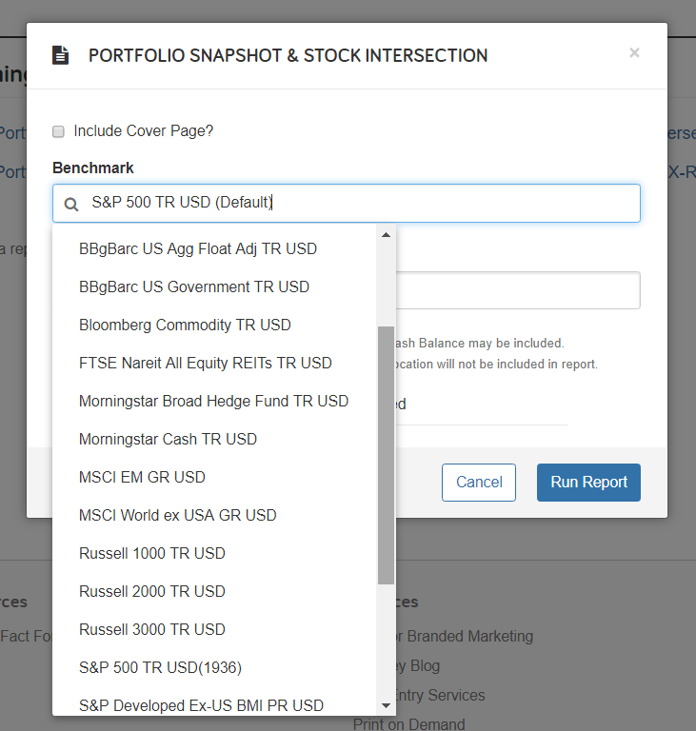Close the Portfolio Snapshot dialog with X
Screen dimensions: 696x731
coord(634,52)
